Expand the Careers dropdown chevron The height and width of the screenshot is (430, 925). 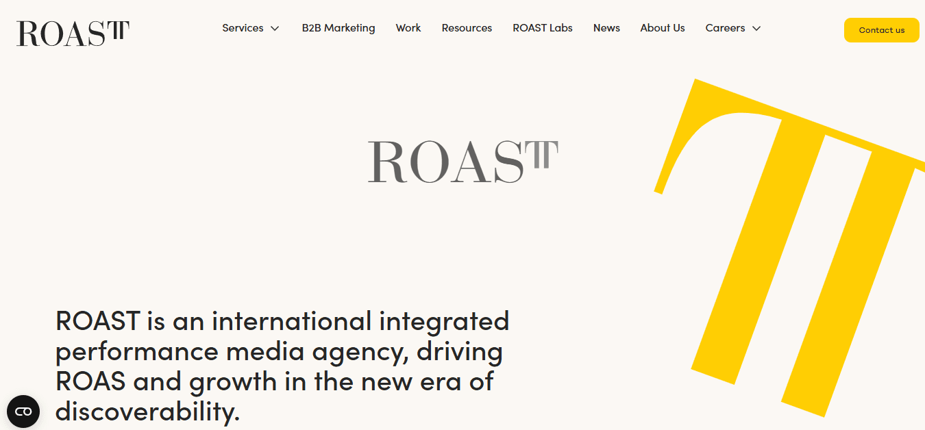pyautogui.click(x=756, y=29)
